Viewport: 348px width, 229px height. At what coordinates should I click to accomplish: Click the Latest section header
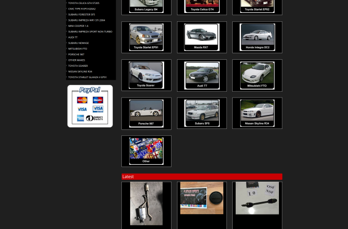[202, 177]
